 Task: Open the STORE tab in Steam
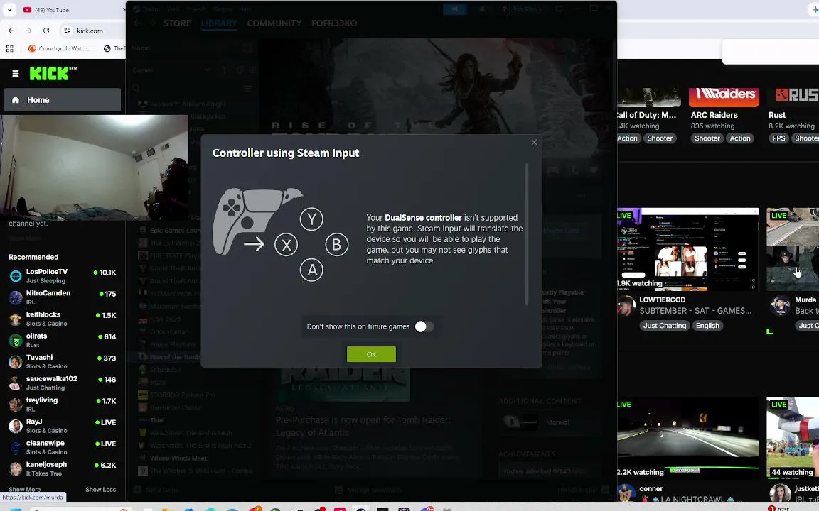(x=177, y=23)
